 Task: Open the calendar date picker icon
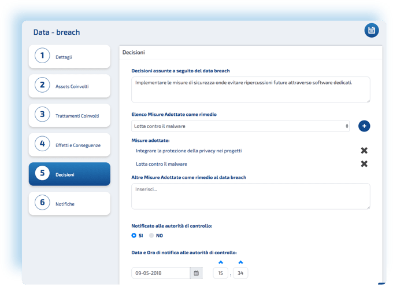[196, 273]
